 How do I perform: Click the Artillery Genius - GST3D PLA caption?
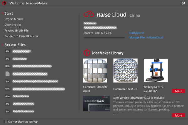pyautogui.click(x=154, y=89)
